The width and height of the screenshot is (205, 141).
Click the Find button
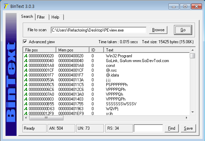172,128
